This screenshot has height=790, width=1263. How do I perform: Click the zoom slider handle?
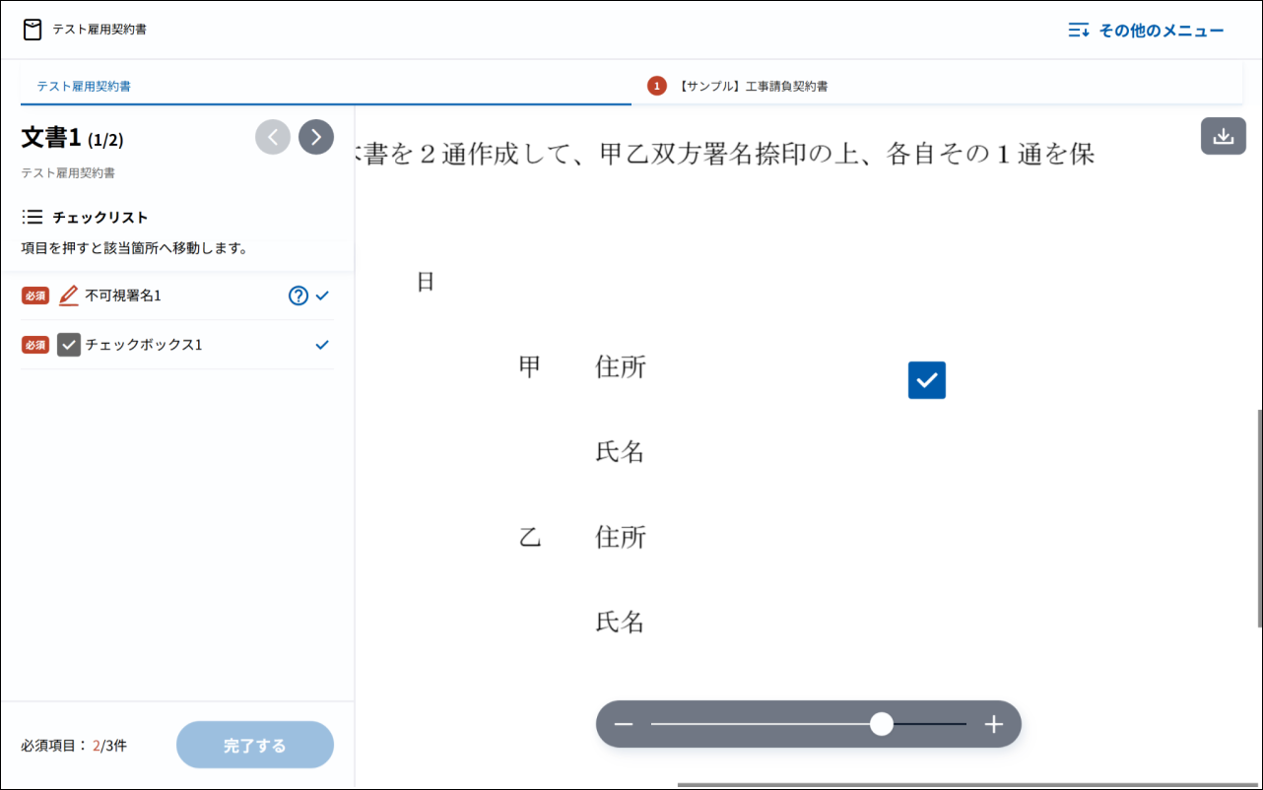[882, 725]
